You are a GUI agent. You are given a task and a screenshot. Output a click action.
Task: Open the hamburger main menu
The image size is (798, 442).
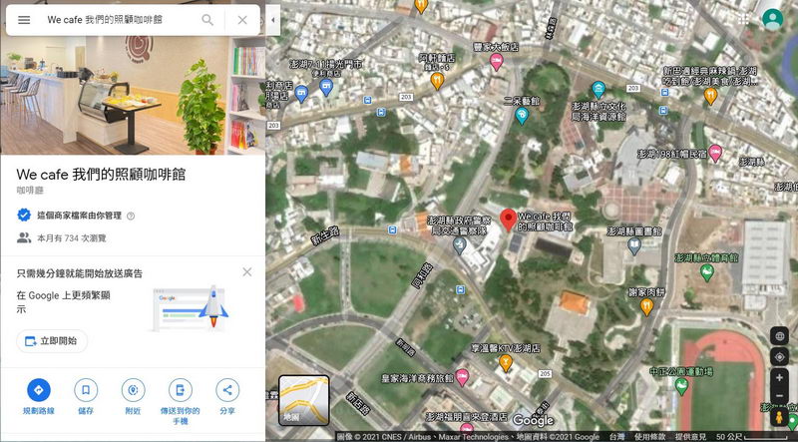(24, 20)
